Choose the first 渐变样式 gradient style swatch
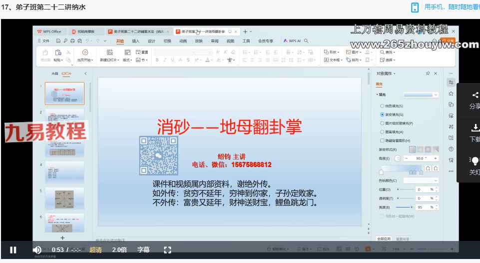Screen dimensions: 480x263 [x=413, y=149]
